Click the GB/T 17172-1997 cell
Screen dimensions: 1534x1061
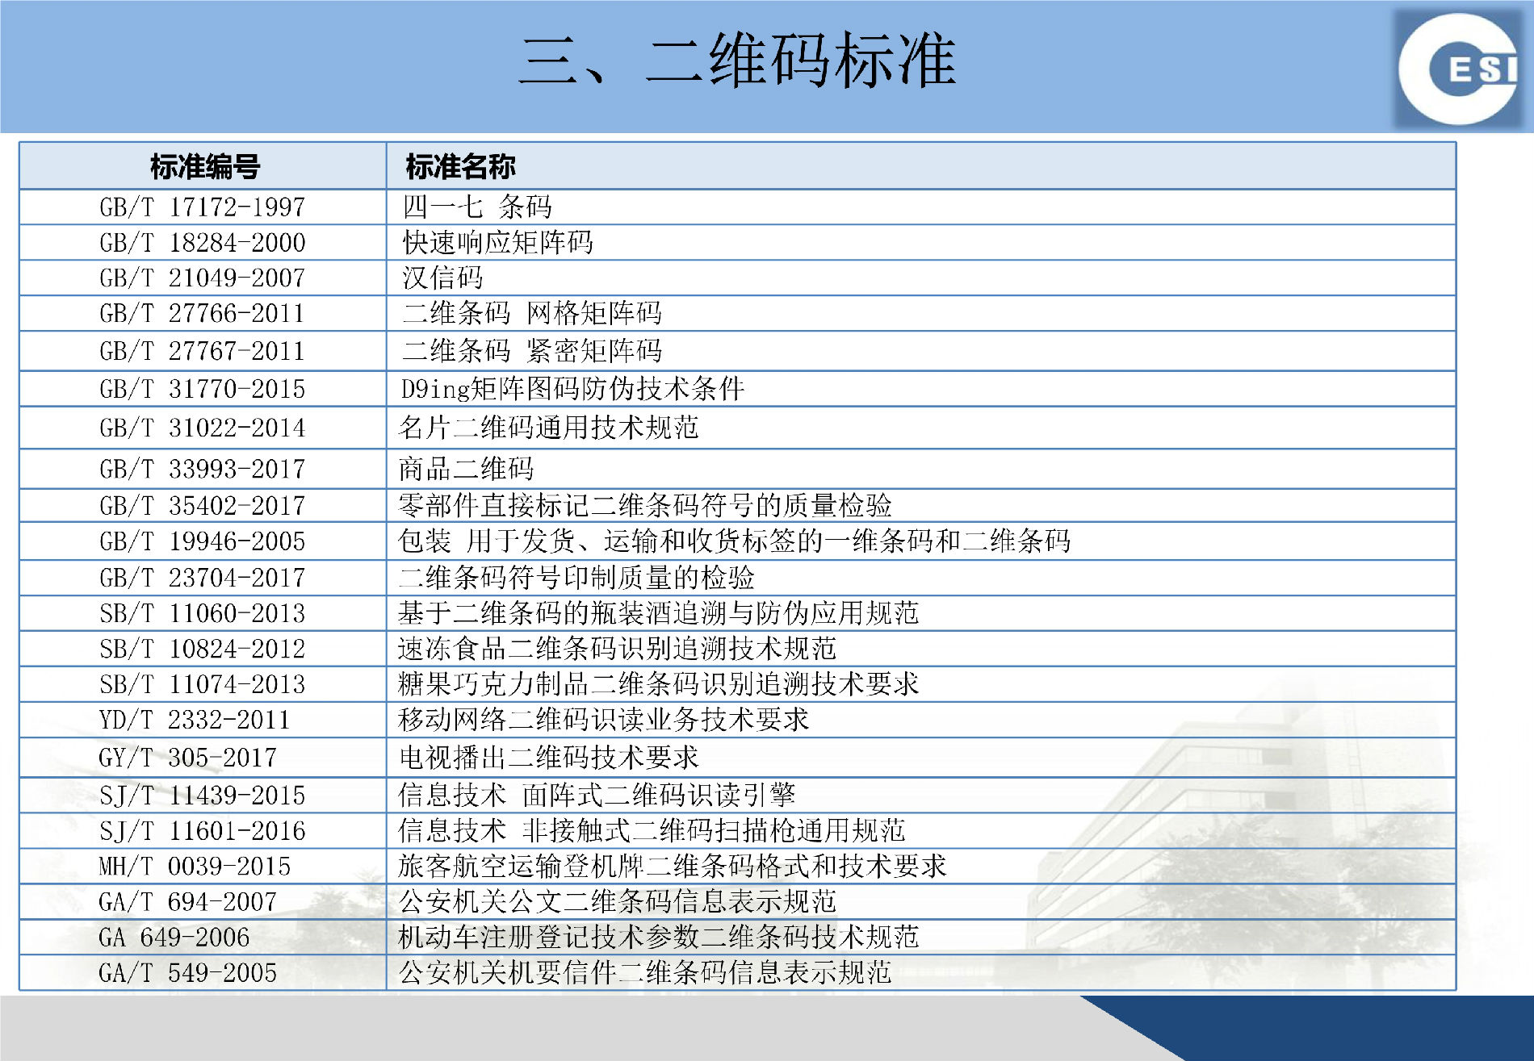point(203,207)
